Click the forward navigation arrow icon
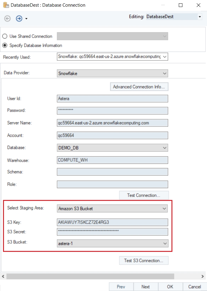Viewport: 207px width, 291px height. coord(19,19)
